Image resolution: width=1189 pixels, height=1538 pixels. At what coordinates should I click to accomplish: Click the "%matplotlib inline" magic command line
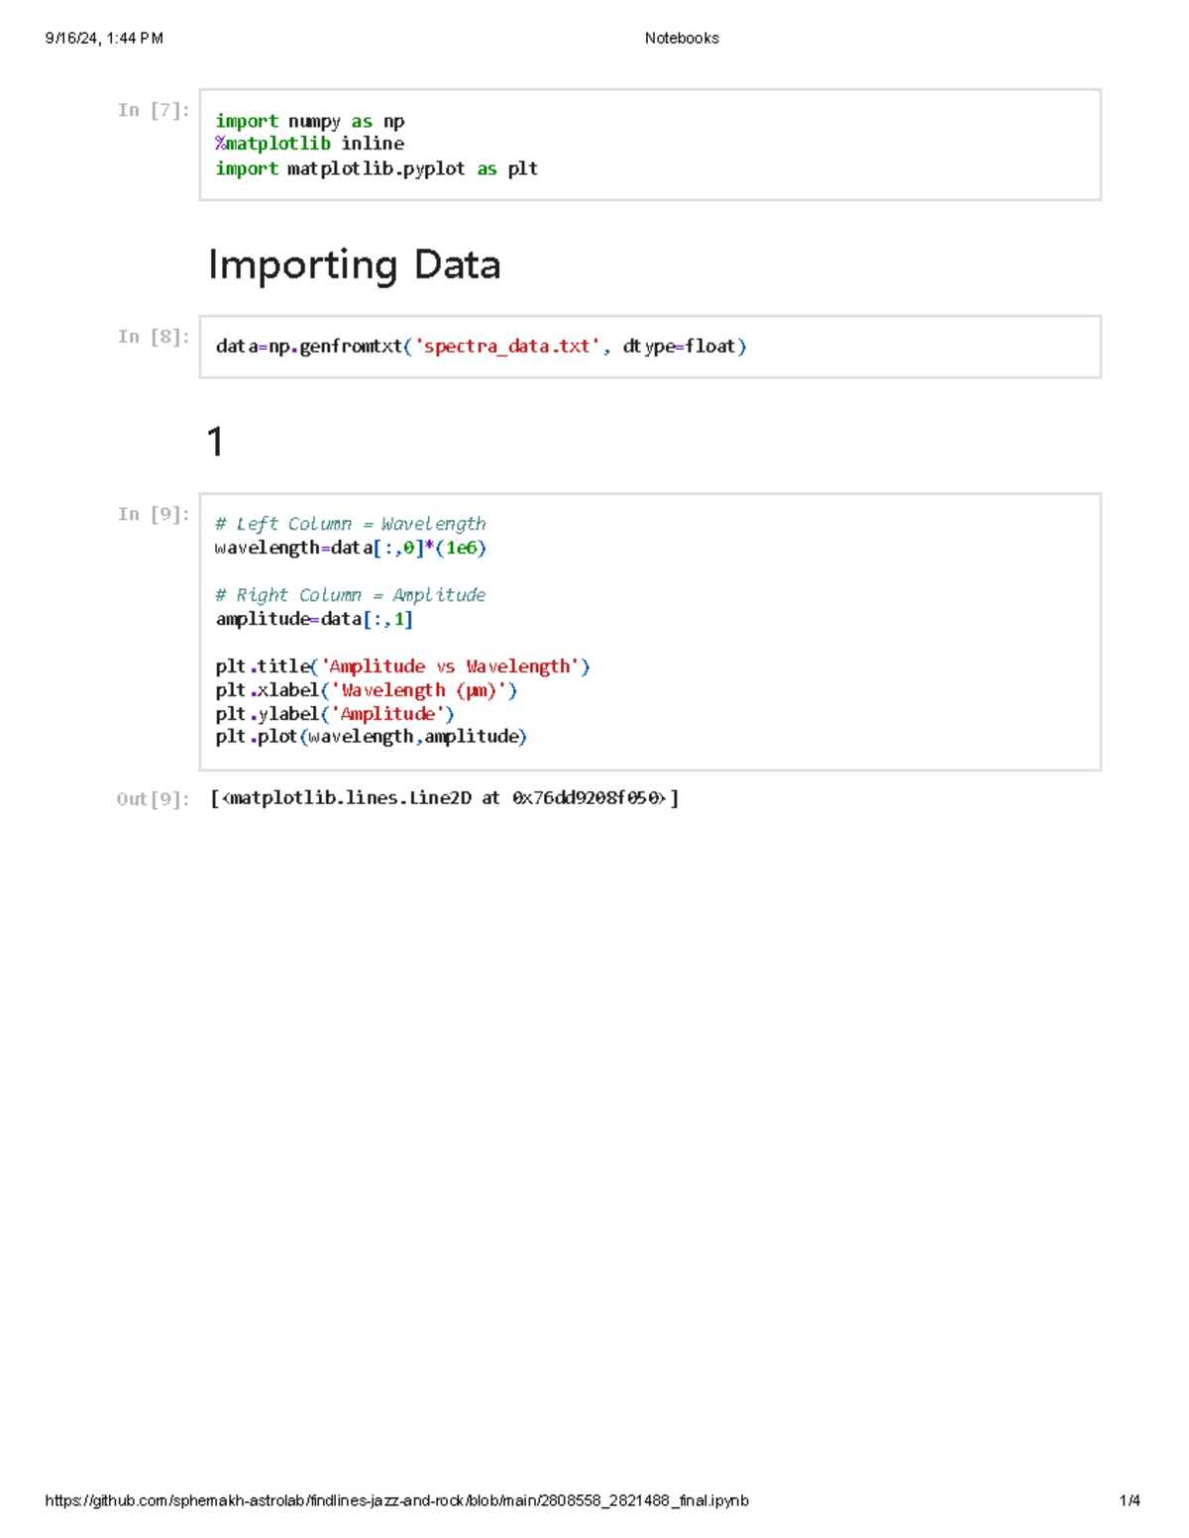click(x=310, y=144)
